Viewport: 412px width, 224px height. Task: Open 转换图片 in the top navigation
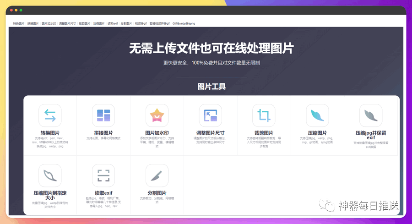pos(19,23)
